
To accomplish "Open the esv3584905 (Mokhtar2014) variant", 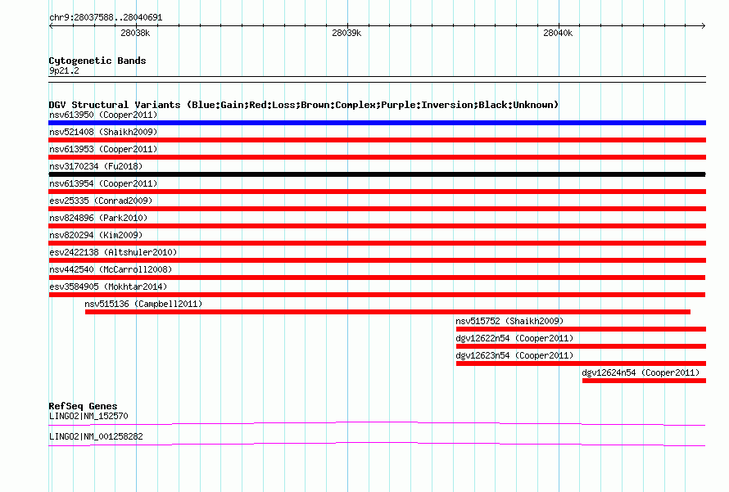I will pos(108,287).
